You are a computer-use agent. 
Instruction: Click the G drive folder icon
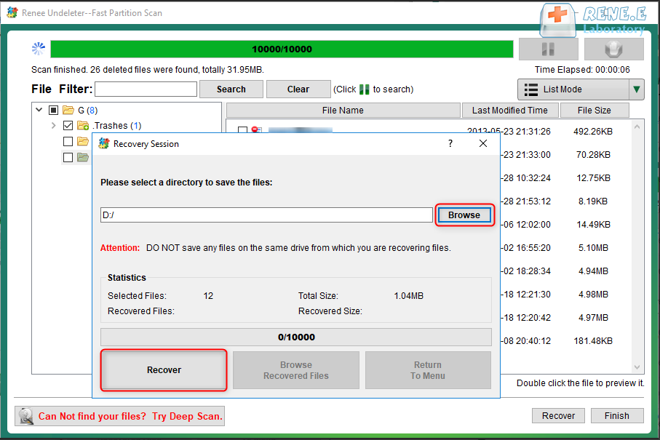coord(68,111)
